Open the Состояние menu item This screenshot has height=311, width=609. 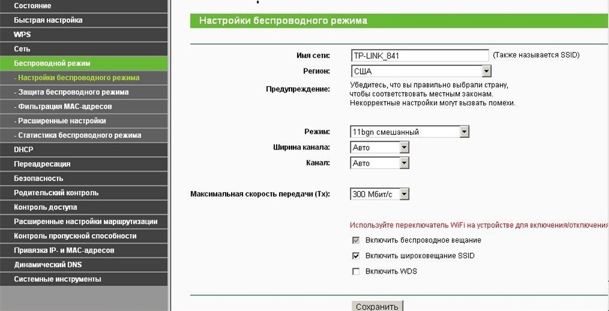(x=84, y=6)
